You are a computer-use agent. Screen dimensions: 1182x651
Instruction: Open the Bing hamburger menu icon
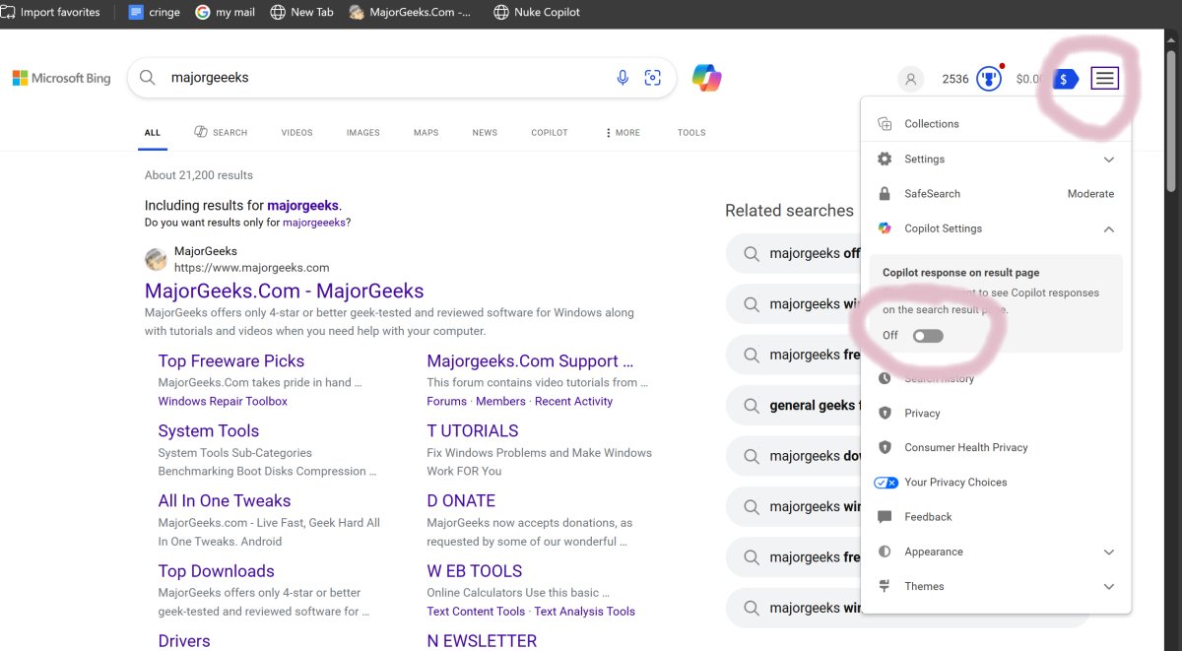[1105, 78]
